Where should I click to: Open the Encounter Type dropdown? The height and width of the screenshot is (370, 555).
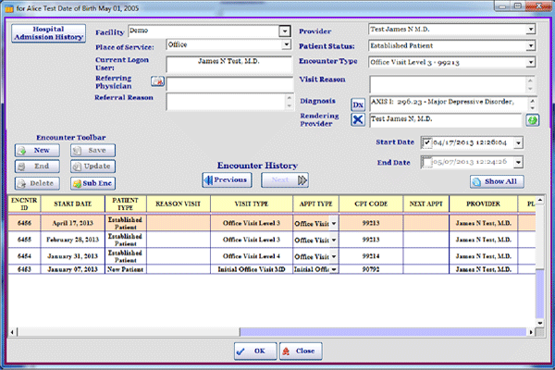click(x=530, y=62)
